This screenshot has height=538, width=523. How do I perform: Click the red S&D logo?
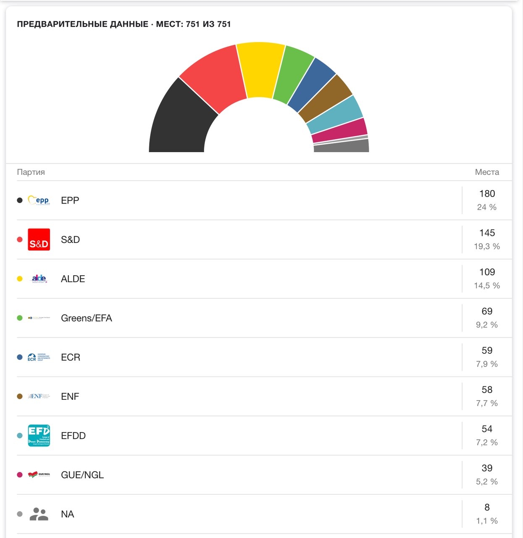(x=39, y=240)
